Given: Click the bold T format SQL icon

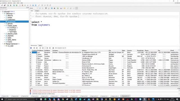Looking at the screenshot, I should (x=46, y=8).
